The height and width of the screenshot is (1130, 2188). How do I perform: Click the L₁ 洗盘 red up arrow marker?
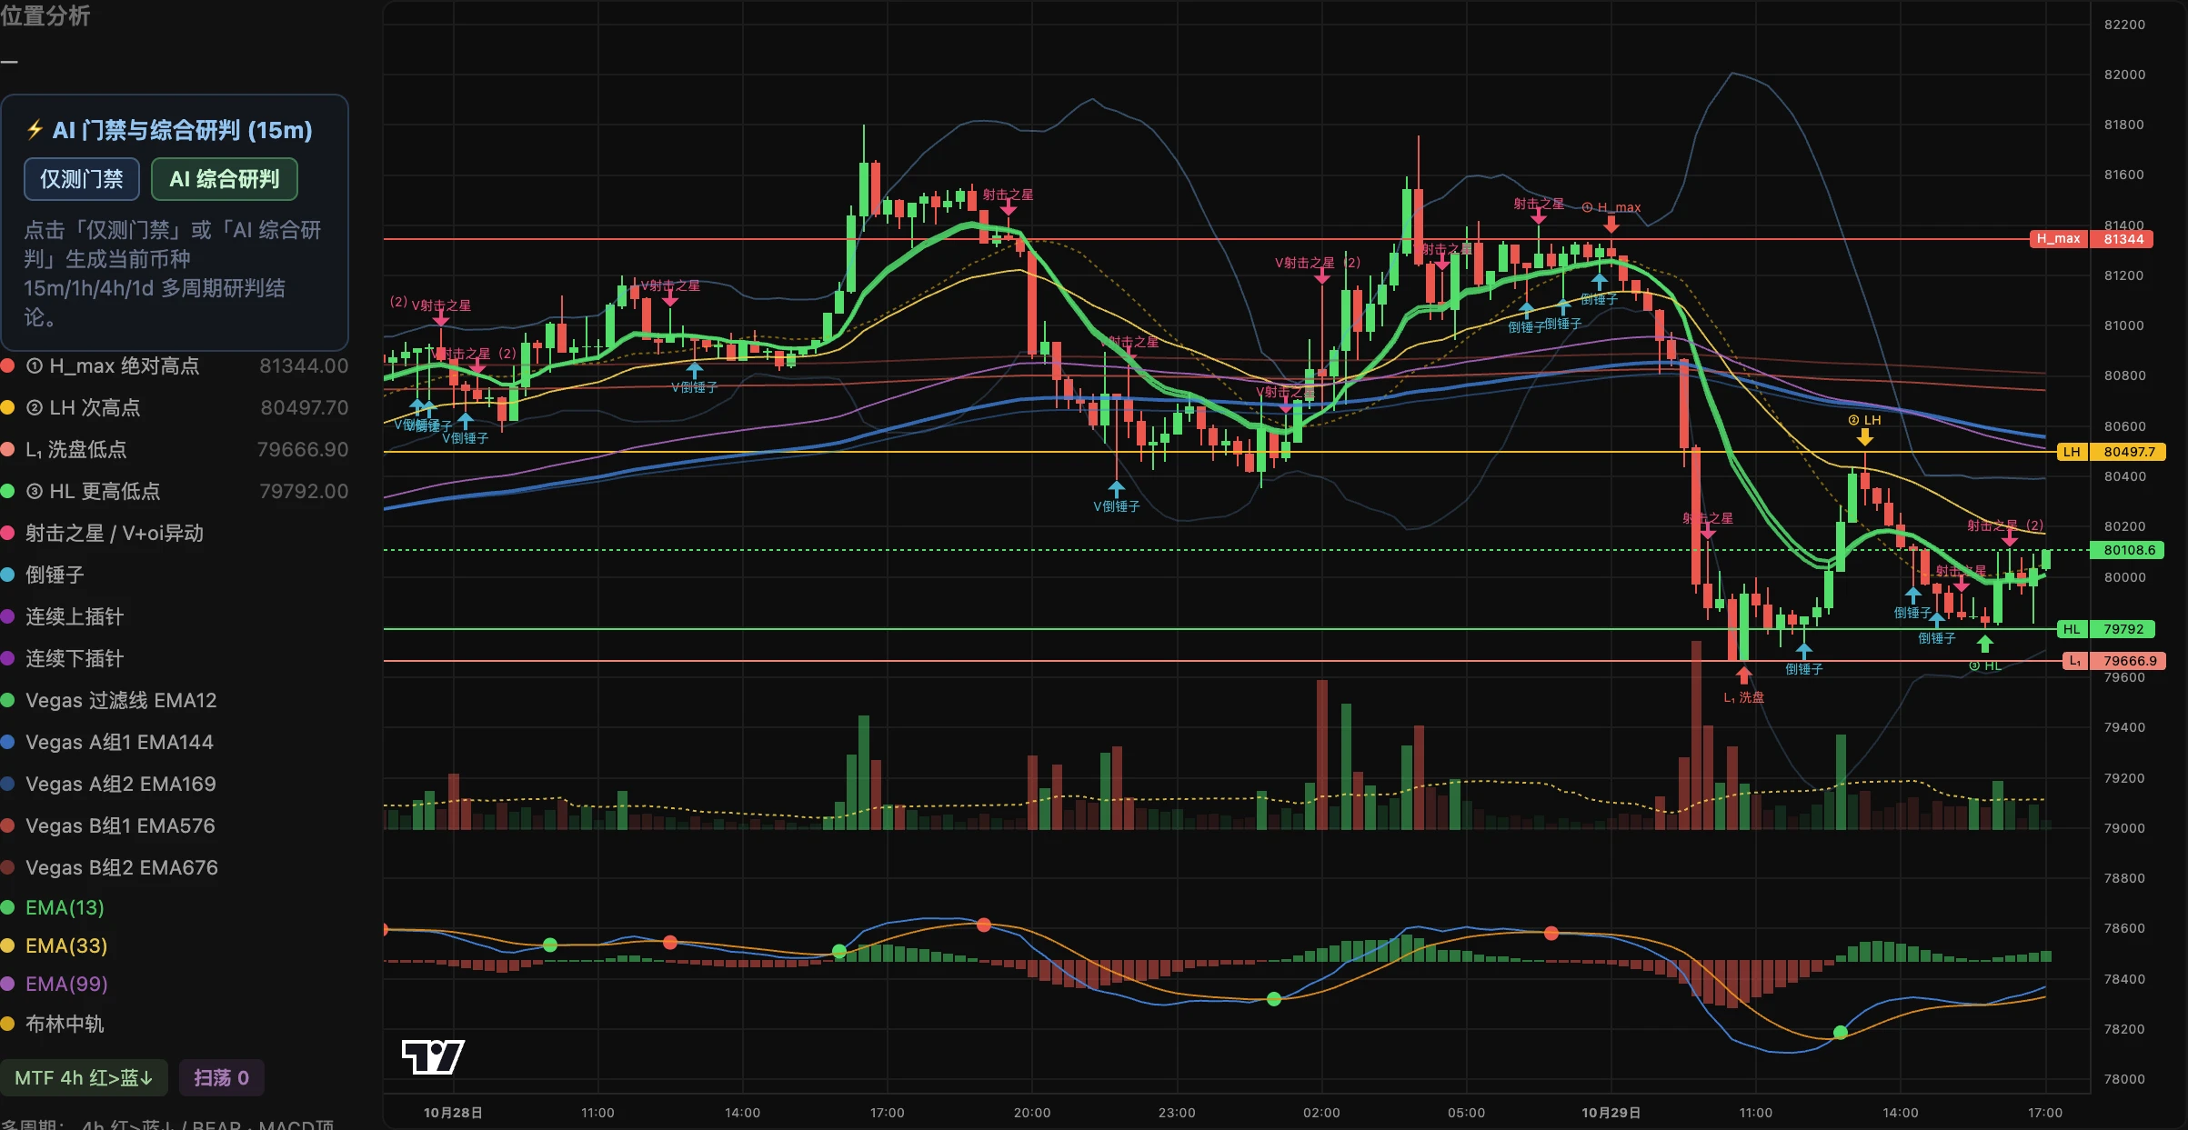pyautogui.click(x=1743, y=675)
